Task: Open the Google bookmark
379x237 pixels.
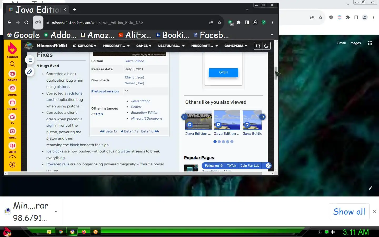Action: pos(23,35)
